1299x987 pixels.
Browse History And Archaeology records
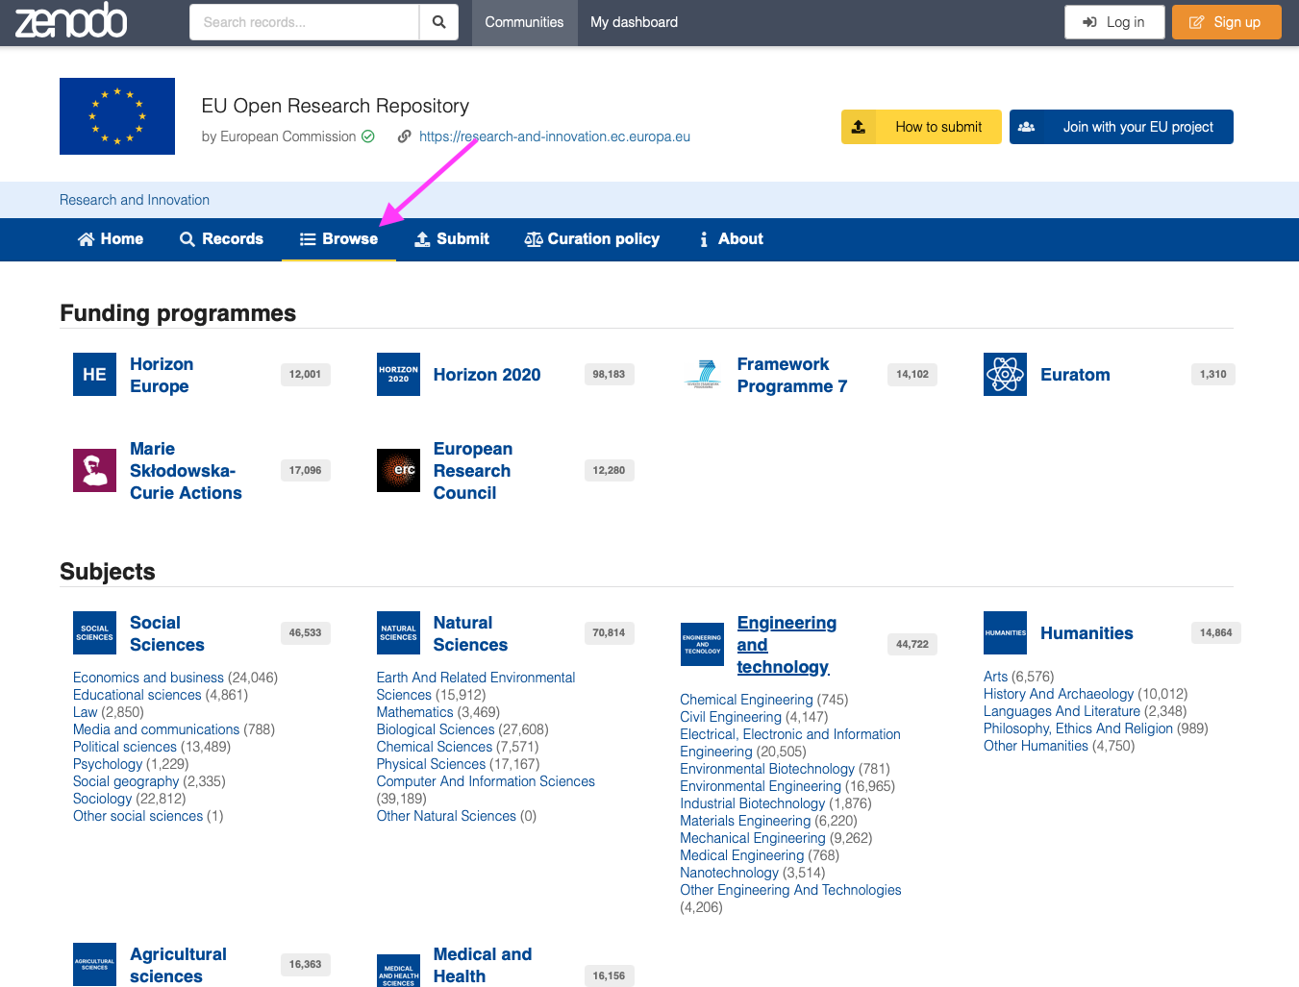coord(1059,694)
